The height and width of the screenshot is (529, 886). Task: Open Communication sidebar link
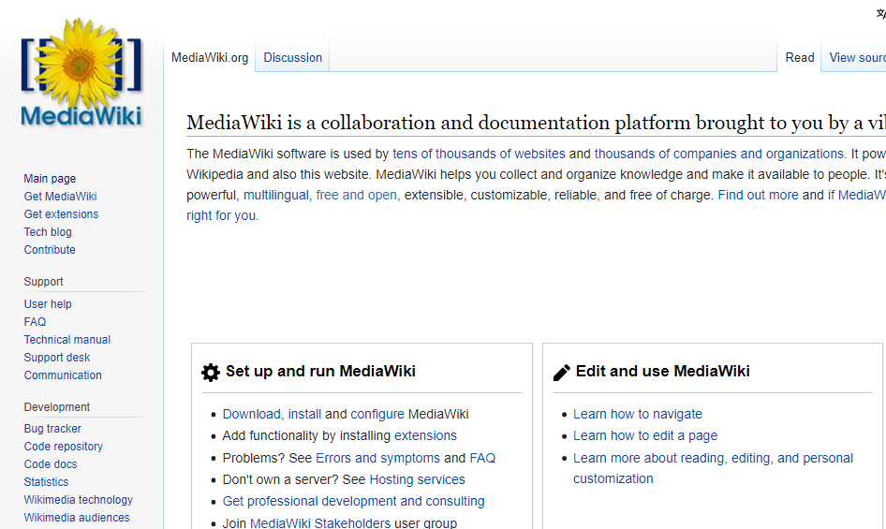tap(63, 375)
